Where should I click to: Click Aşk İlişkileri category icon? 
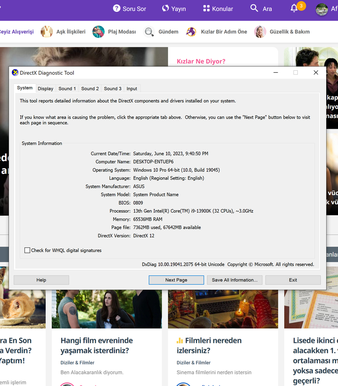click(x=47, y=31)
